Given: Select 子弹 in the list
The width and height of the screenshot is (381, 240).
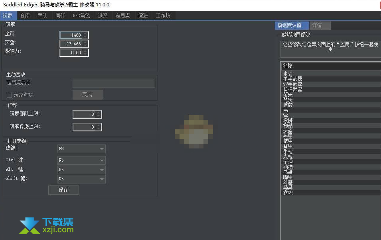Looking at the screenshot, I should [x=331, y=162].
